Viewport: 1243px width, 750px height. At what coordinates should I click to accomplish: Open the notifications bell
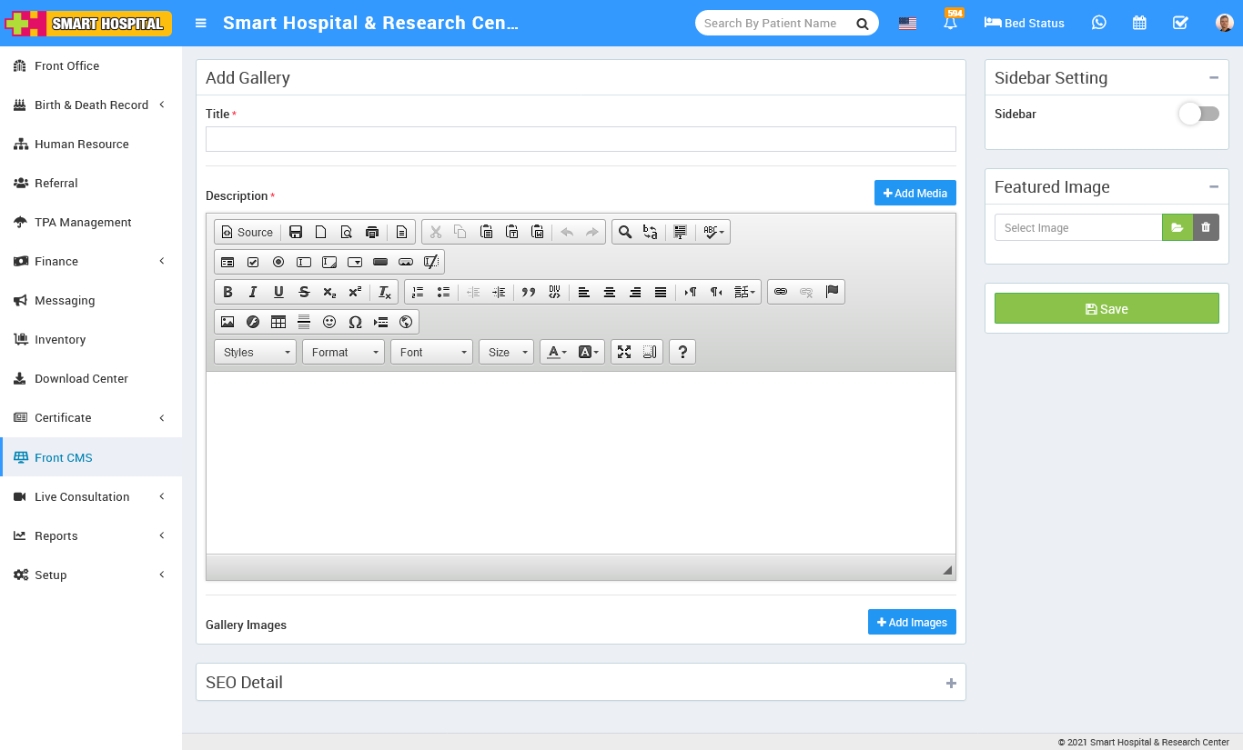click(951, 24)
